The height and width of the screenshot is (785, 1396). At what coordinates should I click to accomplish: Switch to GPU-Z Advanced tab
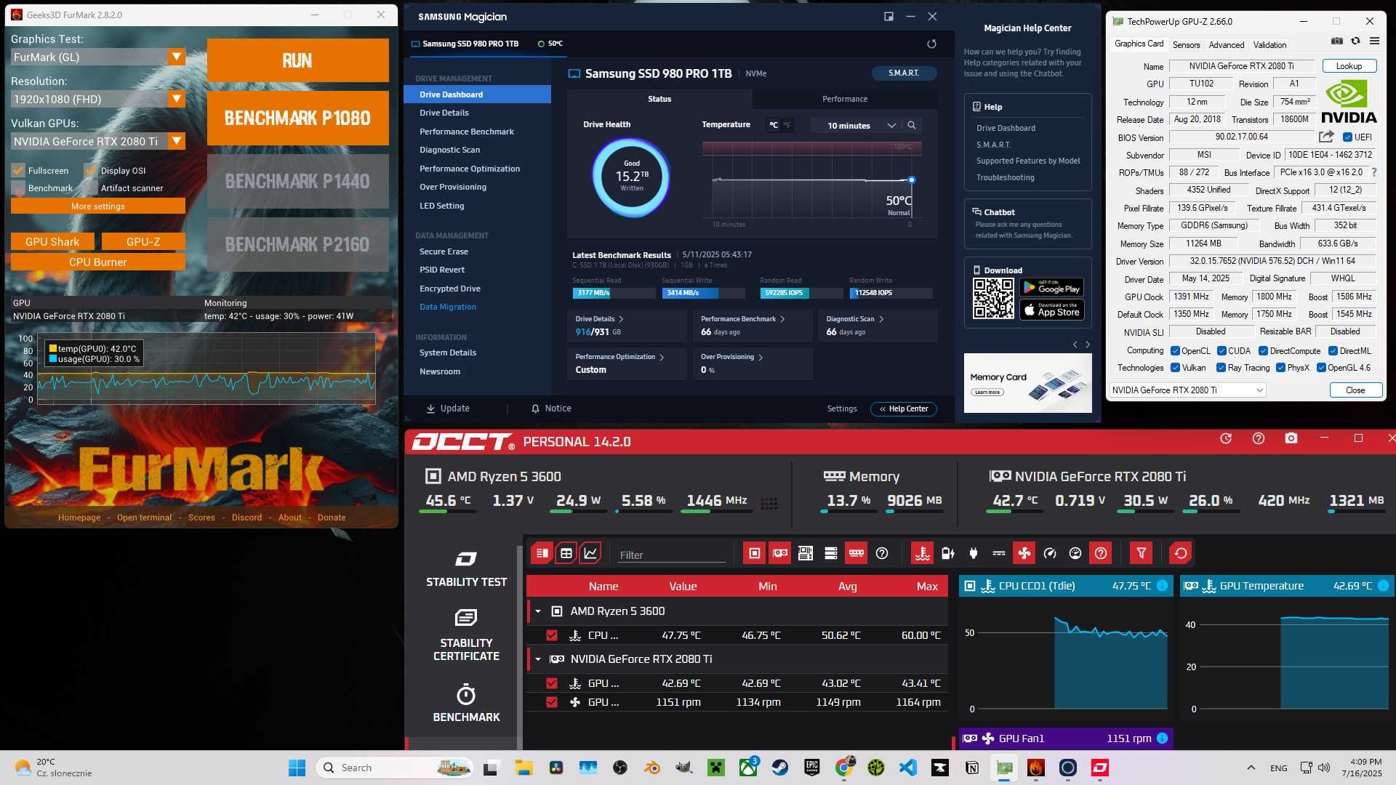[x=1227, y=45]
